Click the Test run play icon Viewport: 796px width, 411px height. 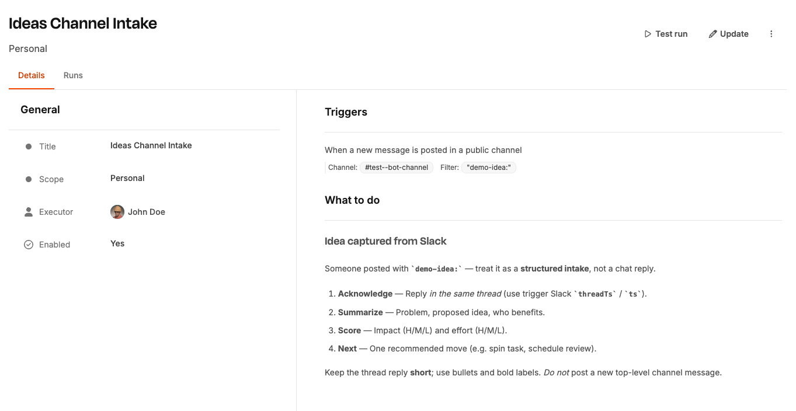coord(648,34)
